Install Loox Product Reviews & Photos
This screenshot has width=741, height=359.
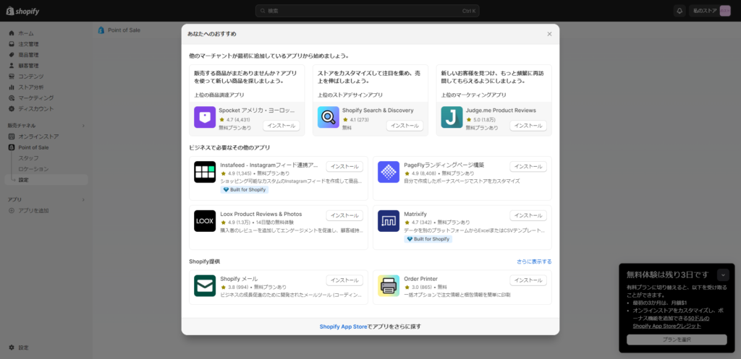(344, 215)
